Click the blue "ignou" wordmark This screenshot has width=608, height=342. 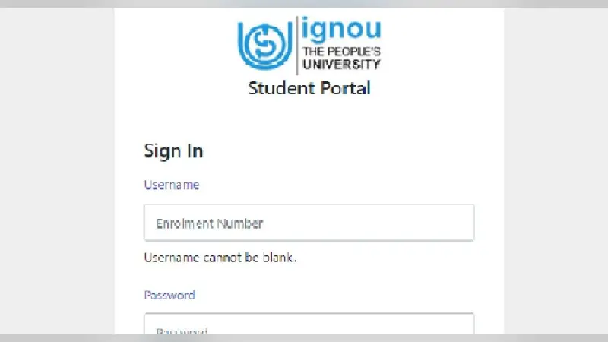coord(341,29)
